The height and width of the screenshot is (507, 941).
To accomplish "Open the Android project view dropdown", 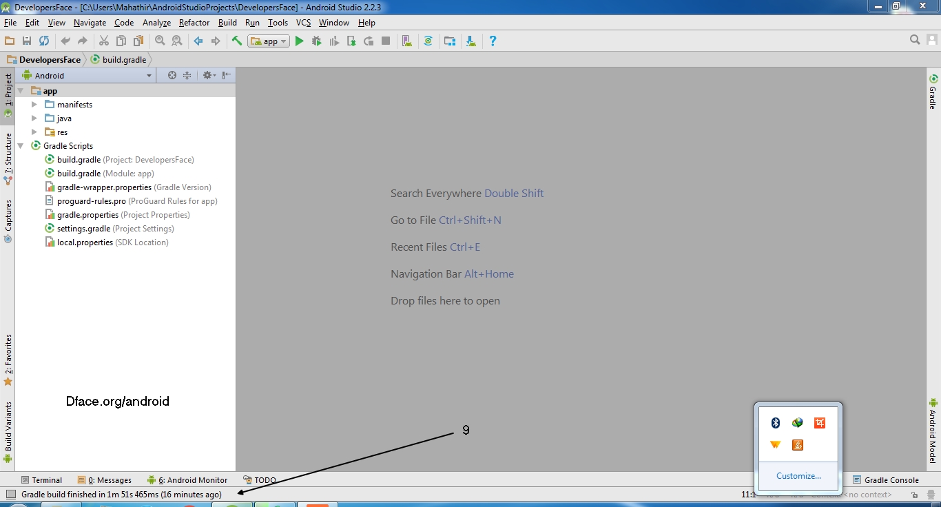I will tap(86, 75).
